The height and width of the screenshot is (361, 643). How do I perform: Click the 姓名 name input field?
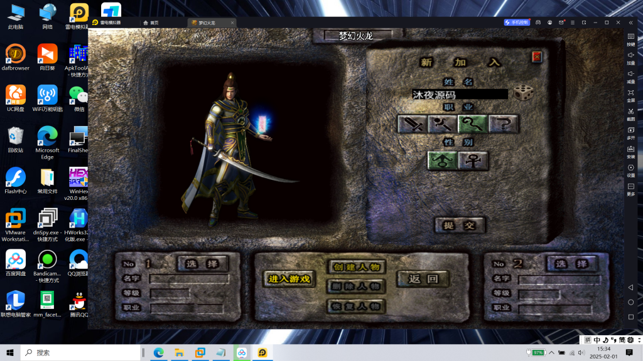point(459,95)
